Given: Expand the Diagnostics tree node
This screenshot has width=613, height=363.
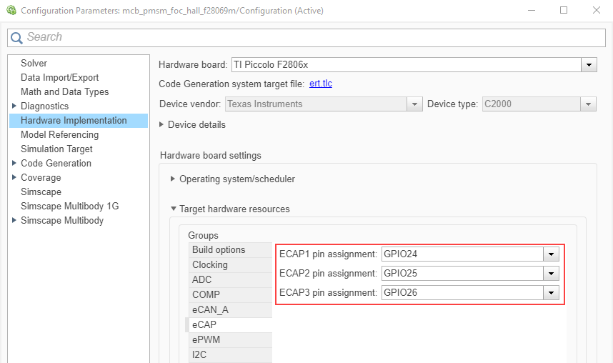Looking at the screenshot, I should (14, 106).
